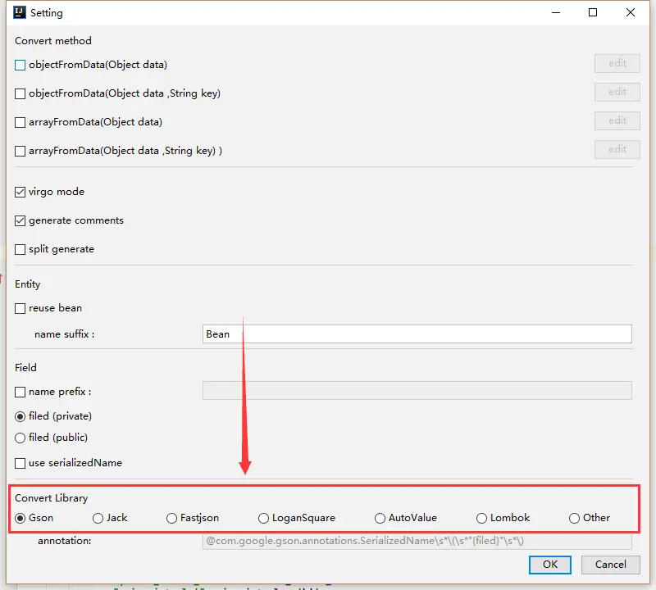Enable objectFromData(Object data) checkbox
The image size is (656, 590).
point(20,66)
